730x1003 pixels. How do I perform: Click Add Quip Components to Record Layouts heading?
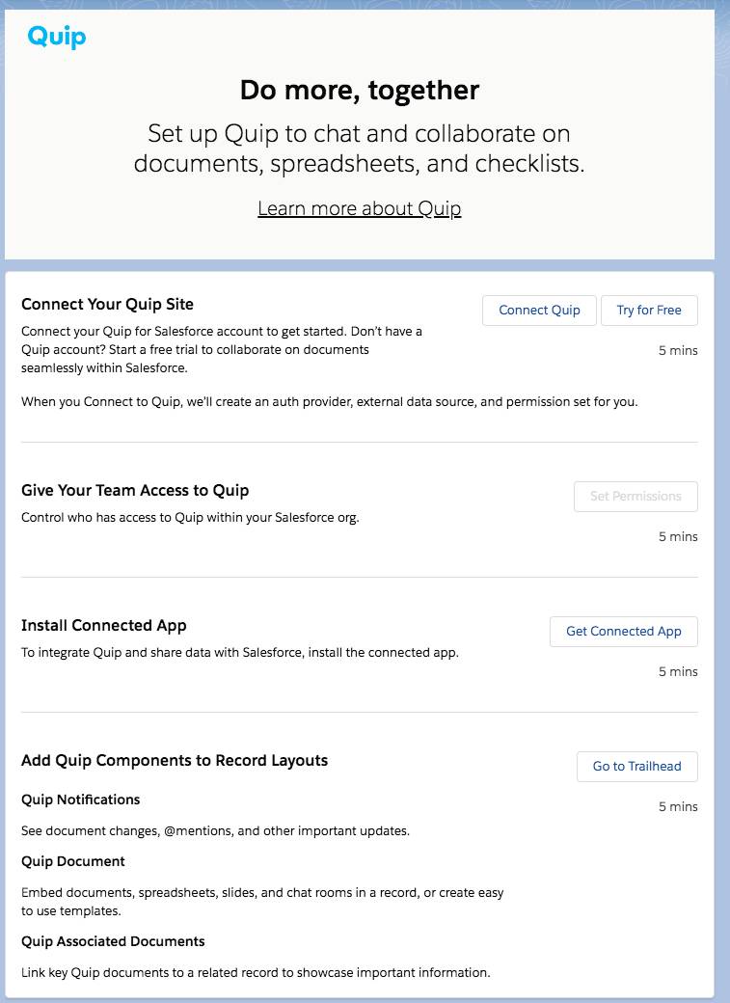pyautogui.click(x=175, y=761)
